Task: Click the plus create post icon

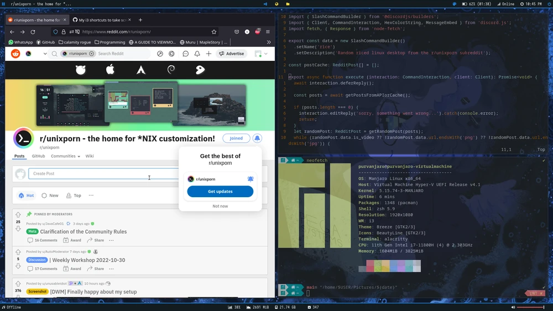Action: [x=208, y=54]
